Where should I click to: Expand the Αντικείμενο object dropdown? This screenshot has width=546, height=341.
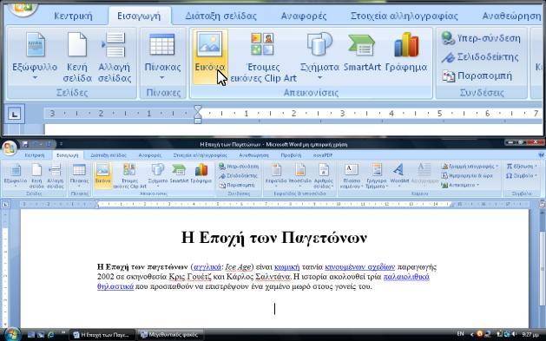point(477,185)
